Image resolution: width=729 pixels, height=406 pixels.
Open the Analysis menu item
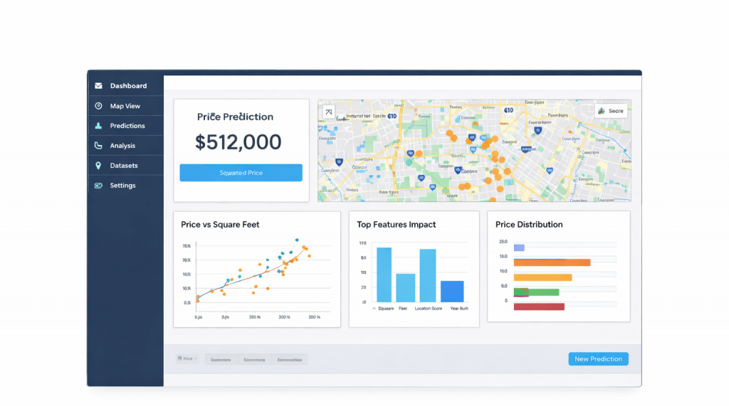(x=122, y=146)
